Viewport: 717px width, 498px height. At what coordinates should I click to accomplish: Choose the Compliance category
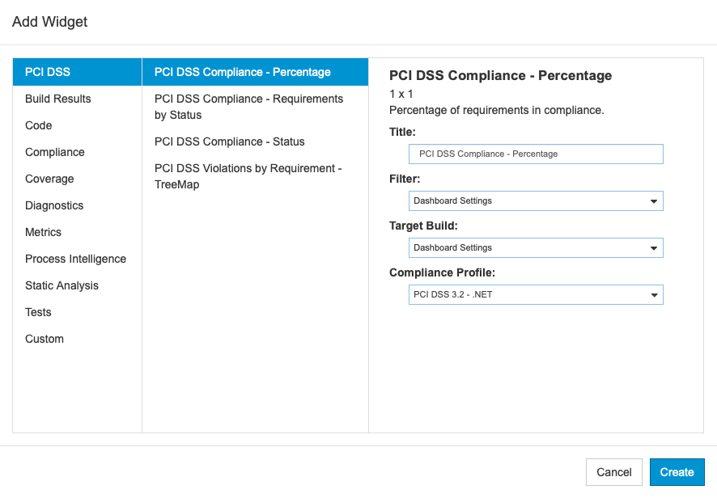tap(77, 152)
